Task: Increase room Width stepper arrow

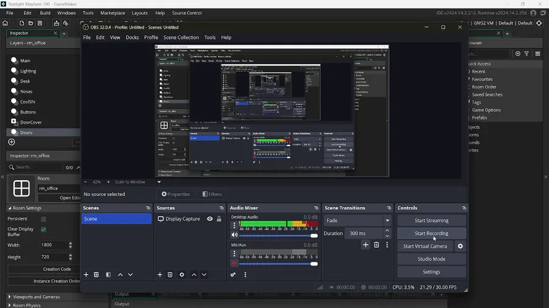Action: point(70,243)
